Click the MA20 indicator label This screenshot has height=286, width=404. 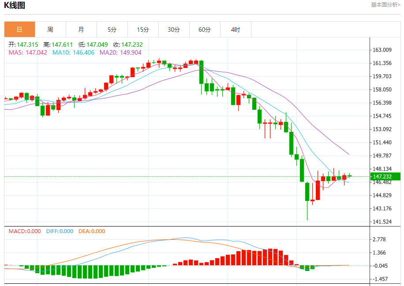point(120,53)
